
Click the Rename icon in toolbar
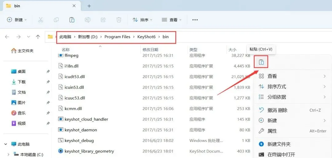[87, 20]
